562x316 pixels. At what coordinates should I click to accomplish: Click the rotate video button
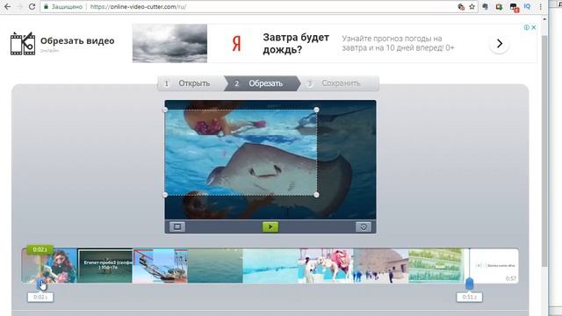pyautogui.click(x=363, y=226)
